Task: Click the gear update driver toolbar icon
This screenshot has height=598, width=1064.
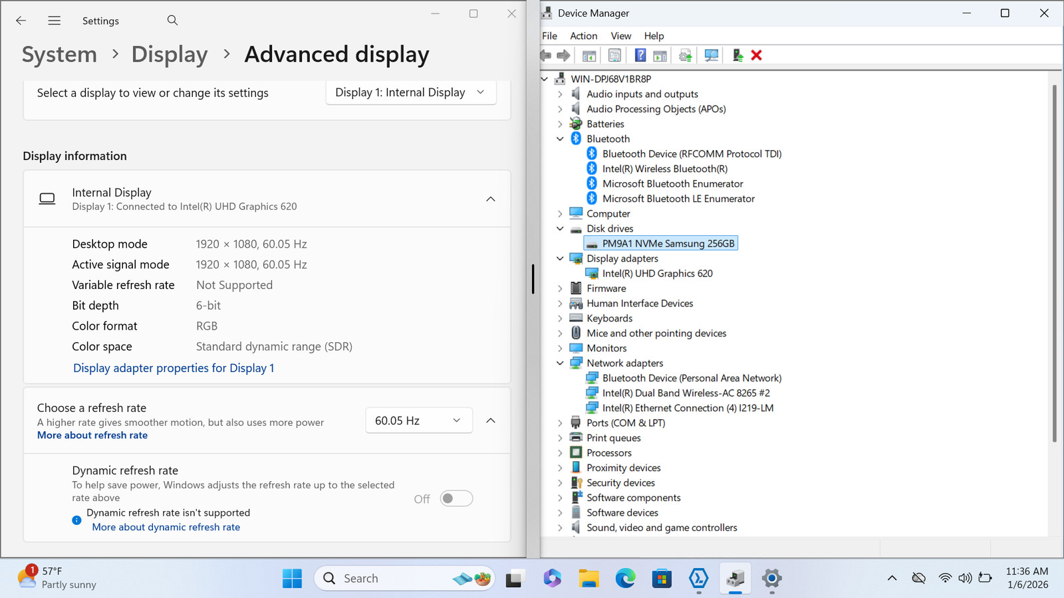Action: [x=686, y=55]
